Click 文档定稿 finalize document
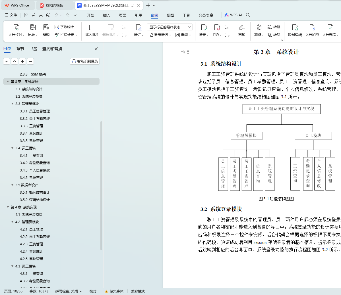 coord(330,30)
